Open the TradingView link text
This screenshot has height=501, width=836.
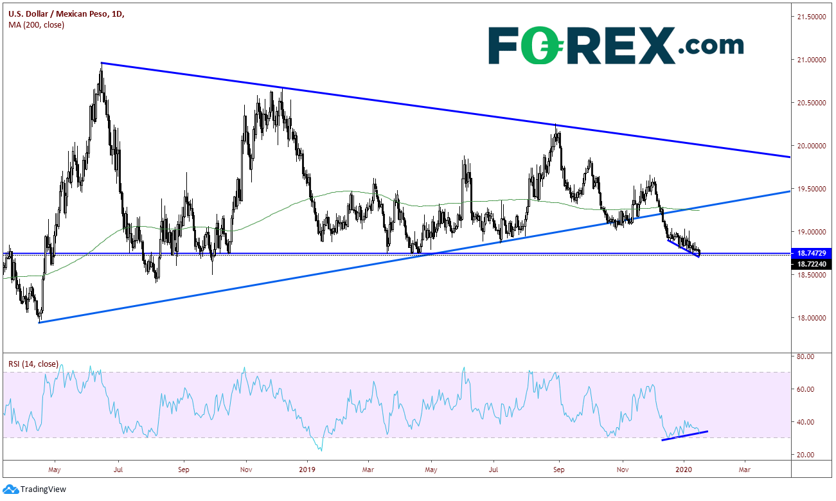pyautogui.click(x=43, y=489)
